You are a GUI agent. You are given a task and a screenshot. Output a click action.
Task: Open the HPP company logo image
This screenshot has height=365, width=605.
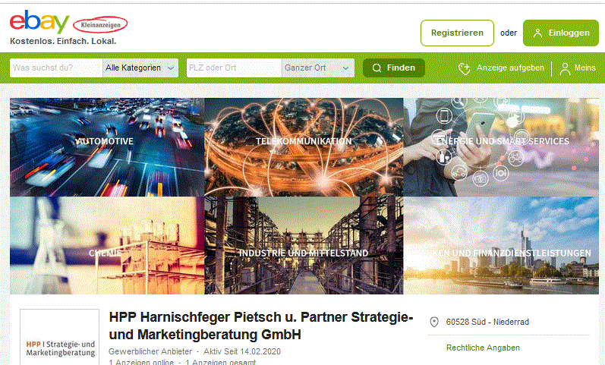[x=60, y=337]
